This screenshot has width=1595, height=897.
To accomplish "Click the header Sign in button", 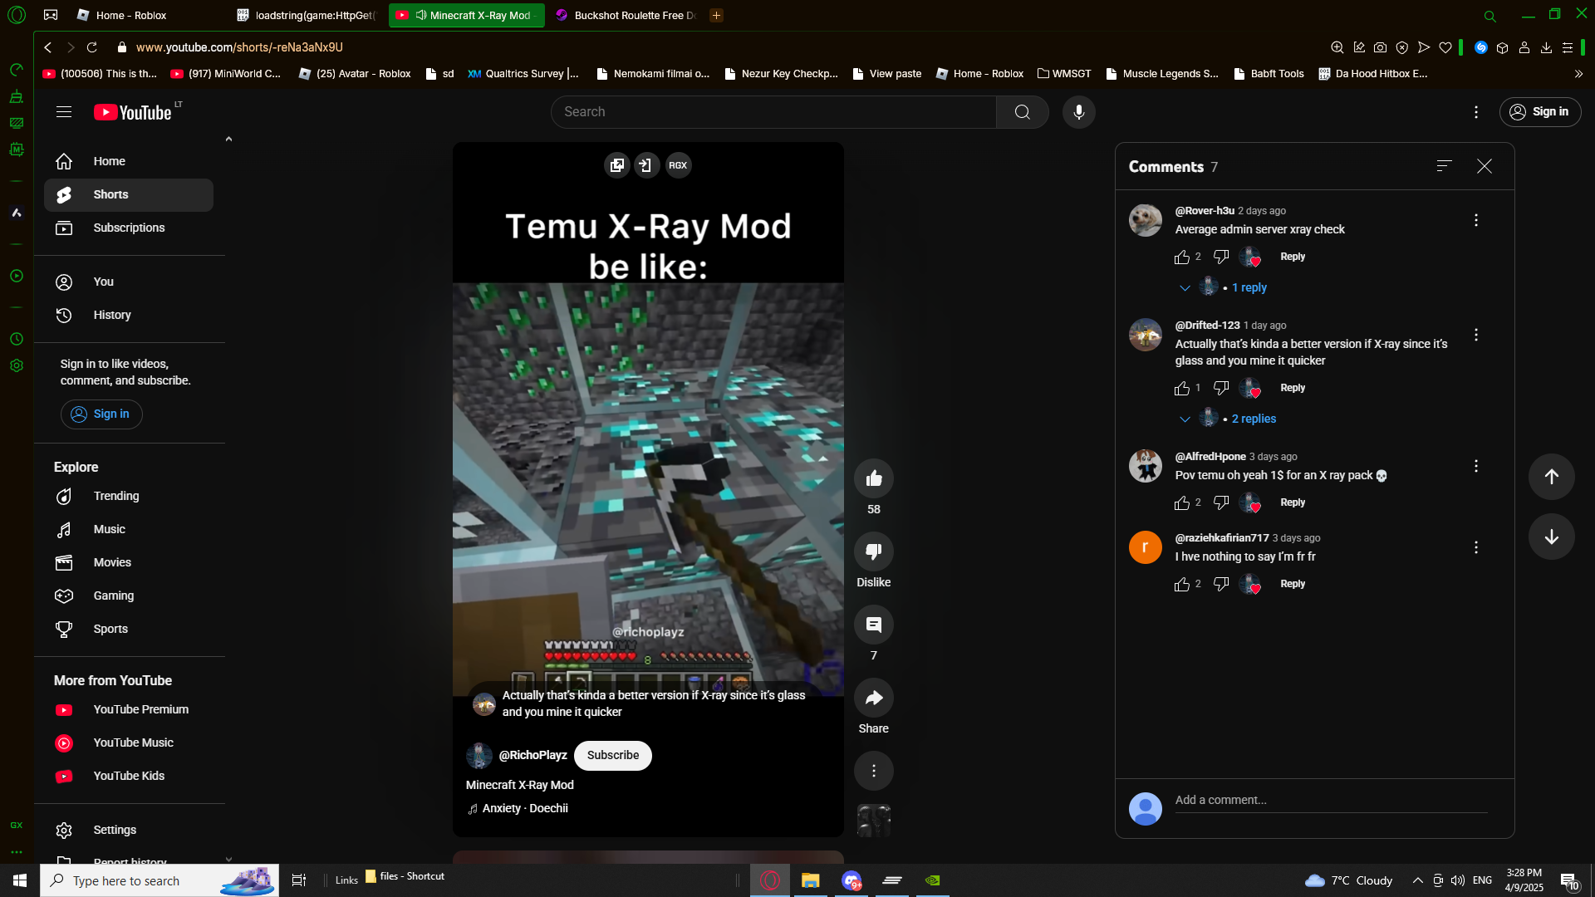I will coord(1540,112).
